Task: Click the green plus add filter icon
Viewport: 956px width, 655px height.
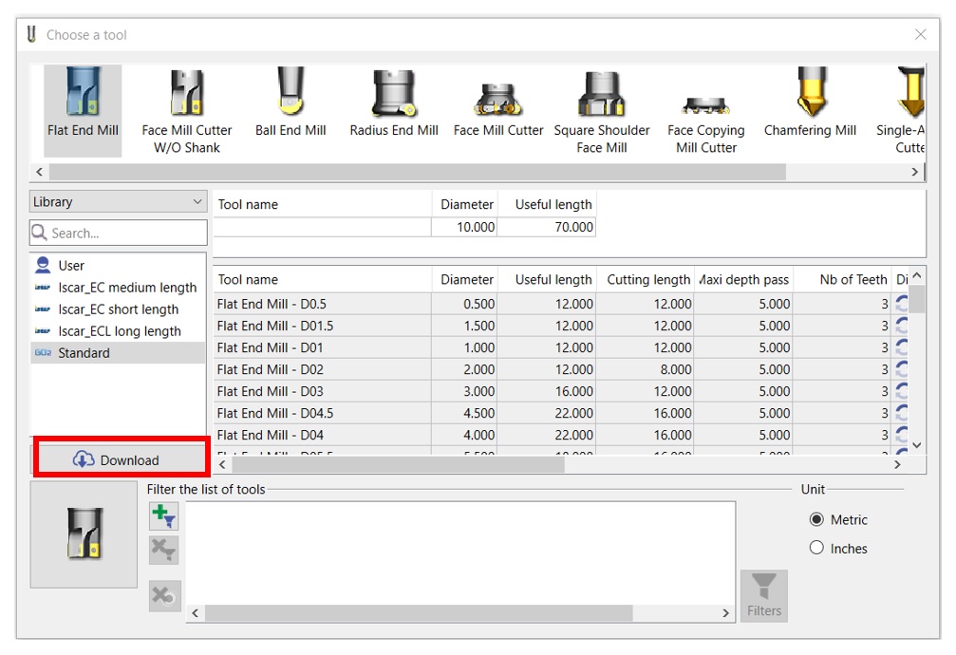Action: point(163,516)
